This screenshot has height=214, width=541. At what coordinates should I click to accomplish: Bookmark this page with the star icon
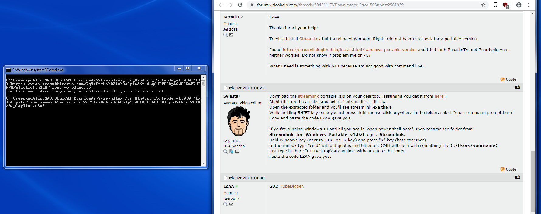(483, 5)
